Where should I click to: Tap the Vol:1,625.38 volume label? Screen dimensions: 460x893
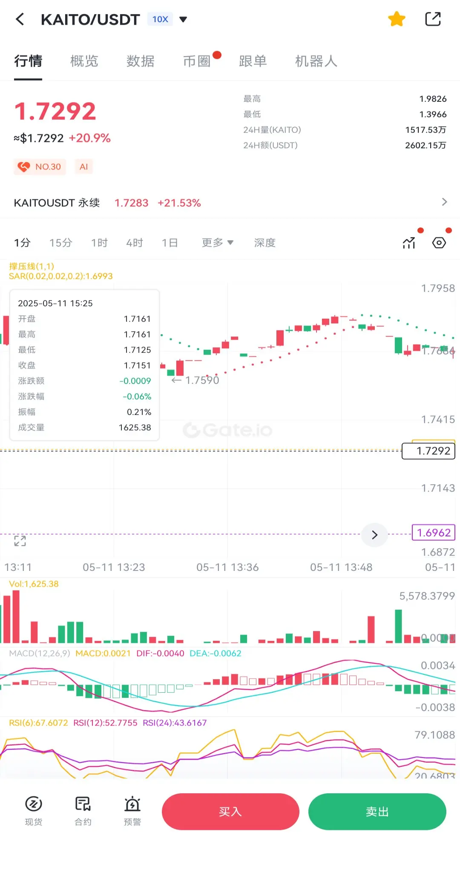point(34,584)
